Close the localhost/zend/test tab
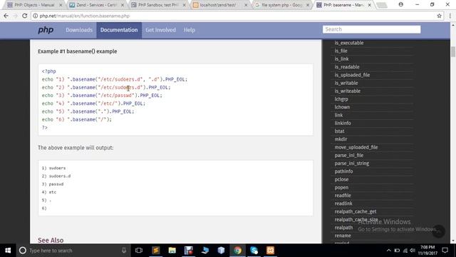Screen dimensions: 456x257 pos(246,5)
